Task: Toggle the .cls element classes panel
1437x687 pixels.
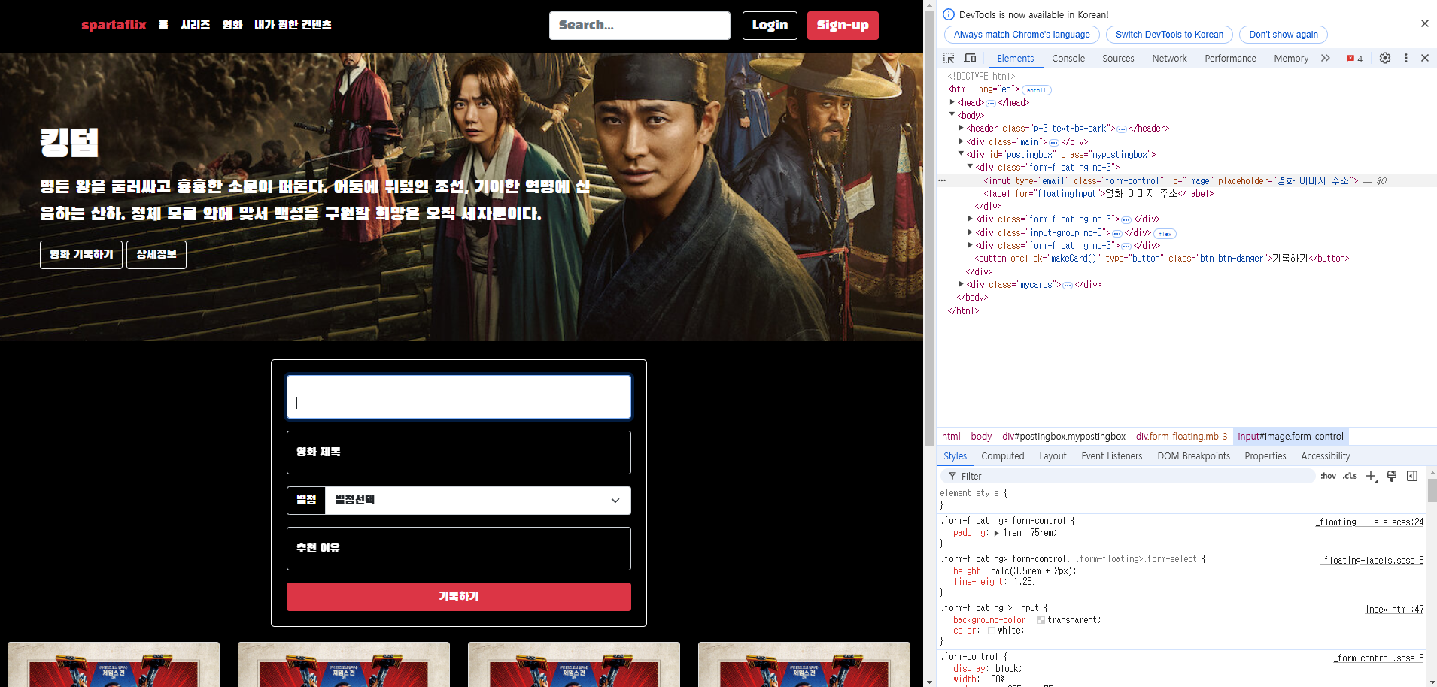Action: 1350,476
